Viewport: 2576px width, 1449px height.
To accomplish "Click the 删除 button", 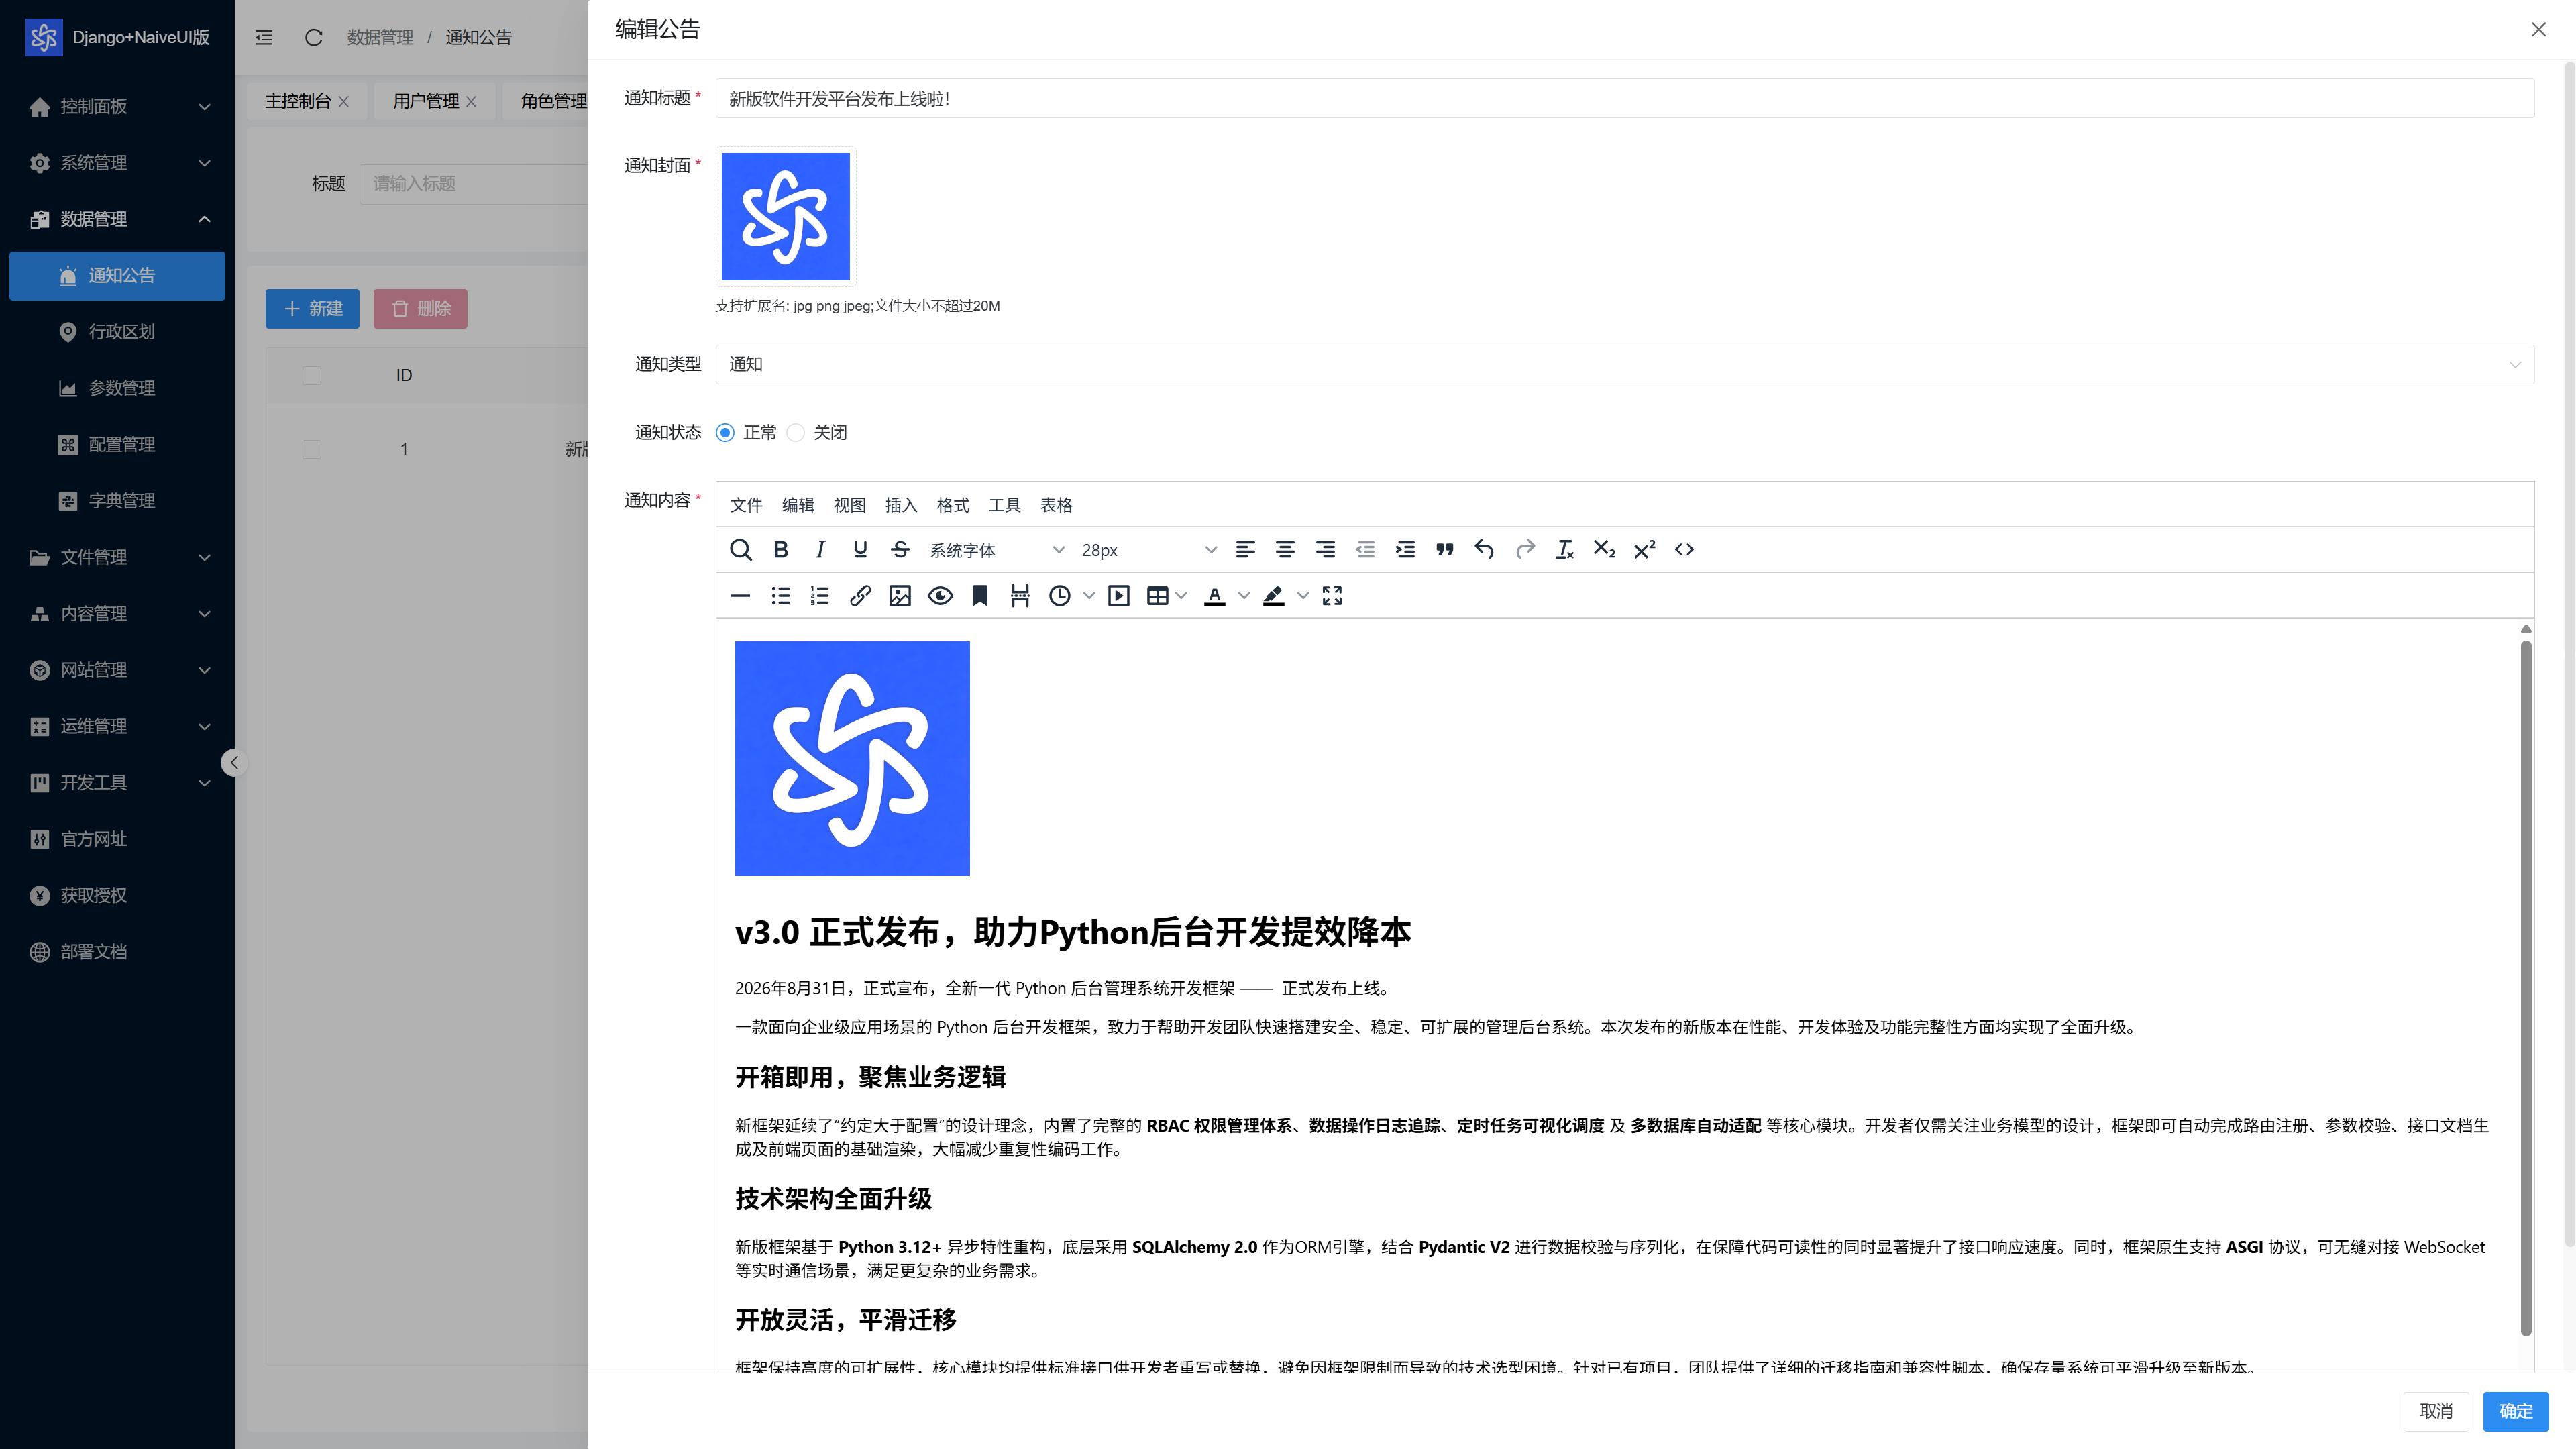I will [x=420, y=309].
